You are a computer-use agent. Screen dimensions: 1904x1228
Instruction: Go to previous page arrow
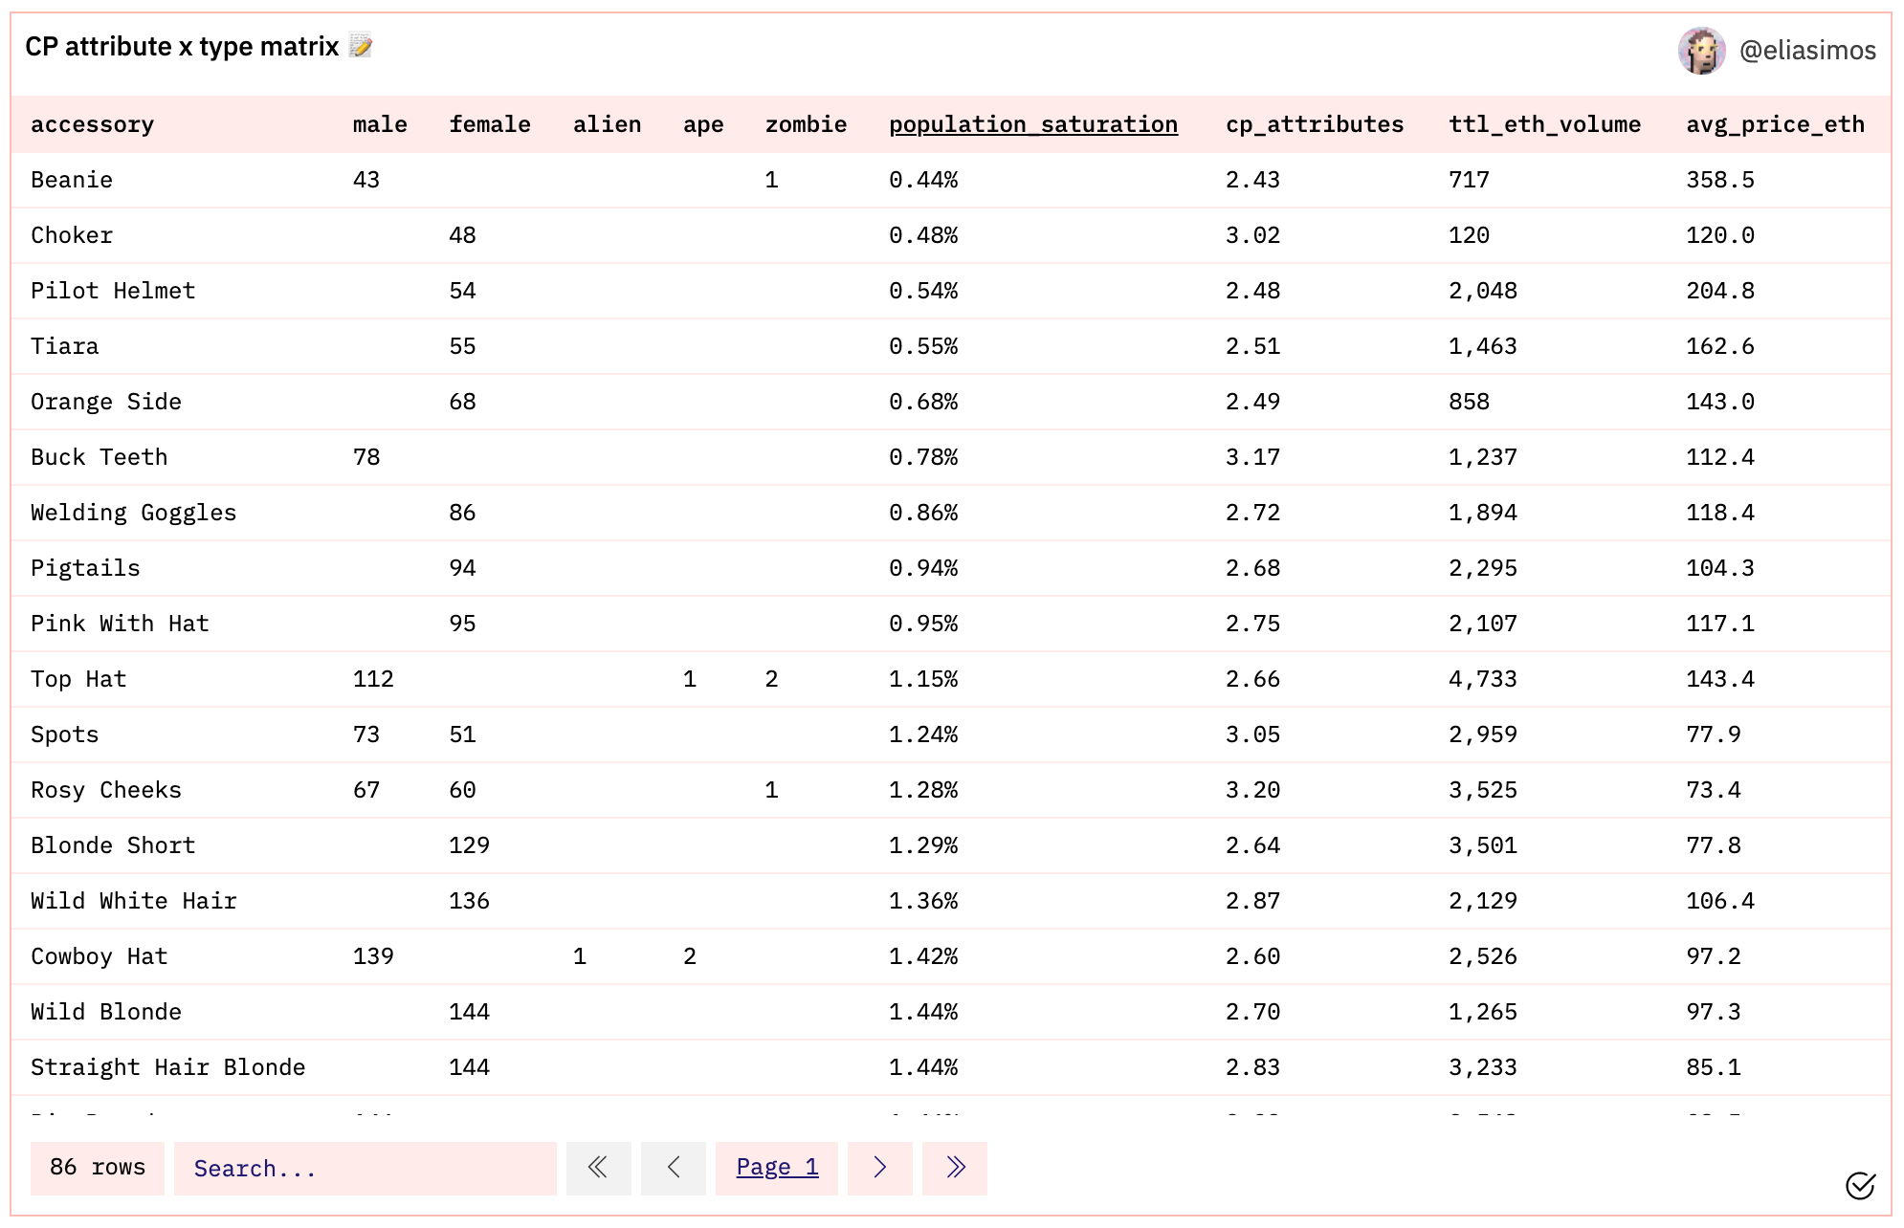pos(674,1168)
